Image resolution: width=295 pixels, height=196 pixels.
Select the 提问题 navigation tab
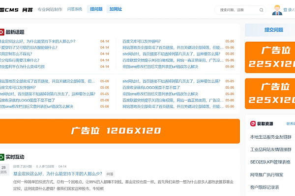pos(96,9)
